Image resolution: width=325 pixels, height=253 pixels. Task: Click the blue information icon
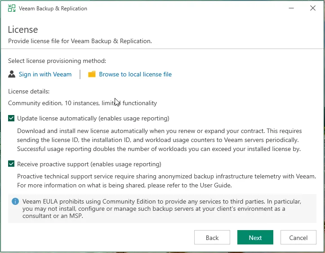tap(15, 201)
